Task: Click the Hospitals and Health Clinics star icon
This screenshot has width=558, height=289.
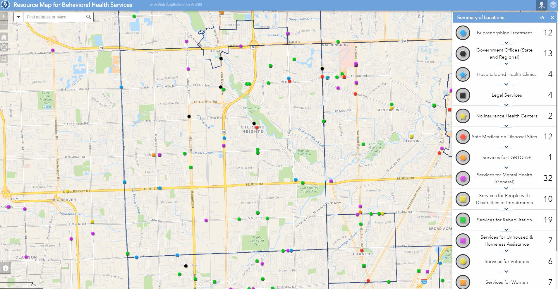Action: pyautogui.click(x=463, y=74)
